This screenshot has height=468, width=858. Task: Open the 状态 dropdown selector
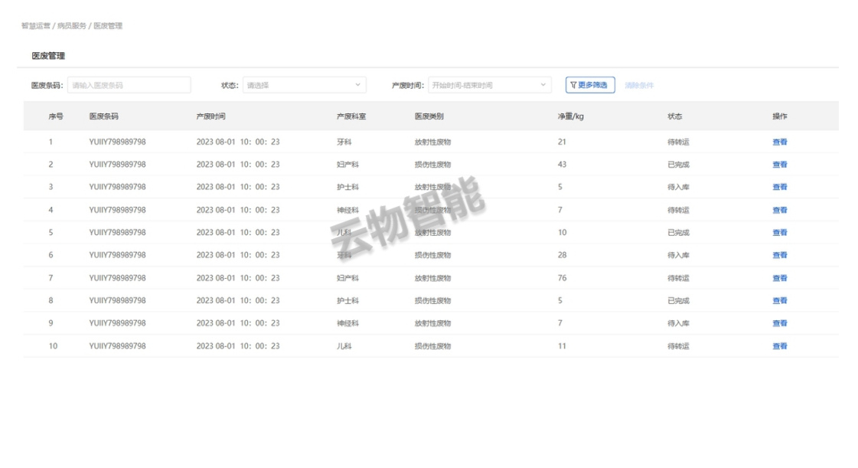click(304, 85)
